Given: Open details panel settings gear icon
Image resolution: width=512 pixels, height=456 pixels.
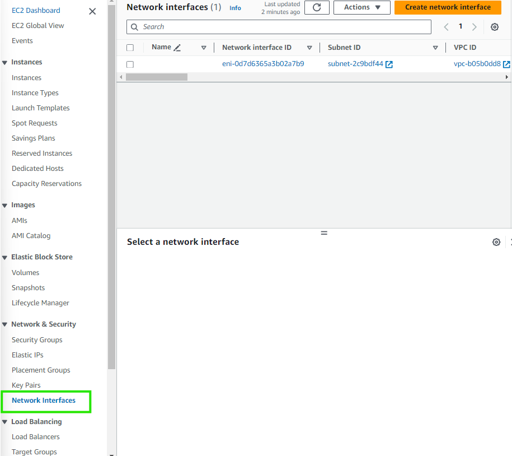Looking at the screenshot, I should click(496, 242).
